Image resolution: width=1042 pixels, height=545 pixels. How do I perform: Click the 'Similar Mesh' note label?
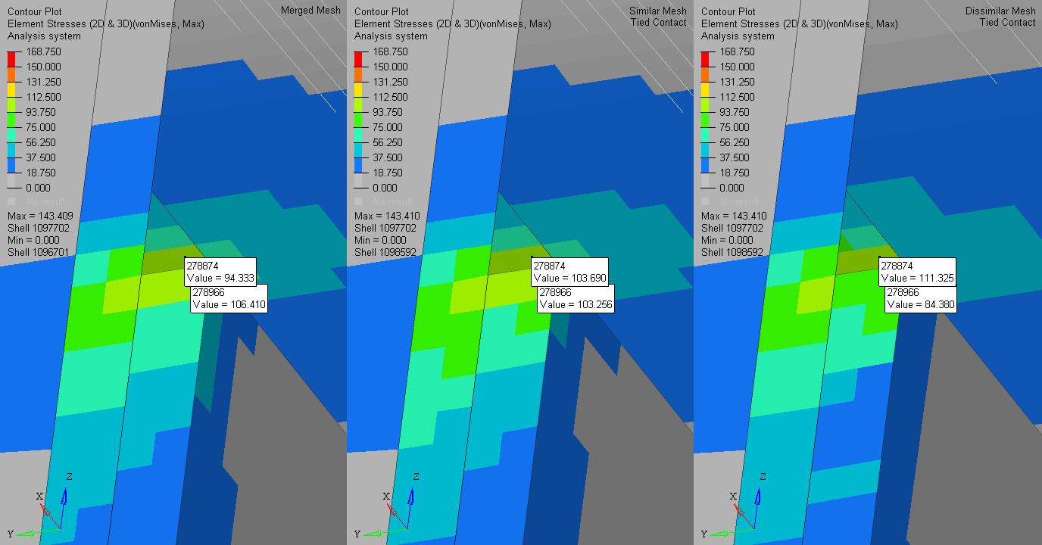point(658,11)
